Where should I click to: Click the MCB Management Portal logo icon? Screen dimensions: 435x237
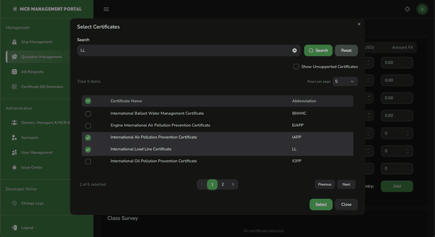pos(15,9)
